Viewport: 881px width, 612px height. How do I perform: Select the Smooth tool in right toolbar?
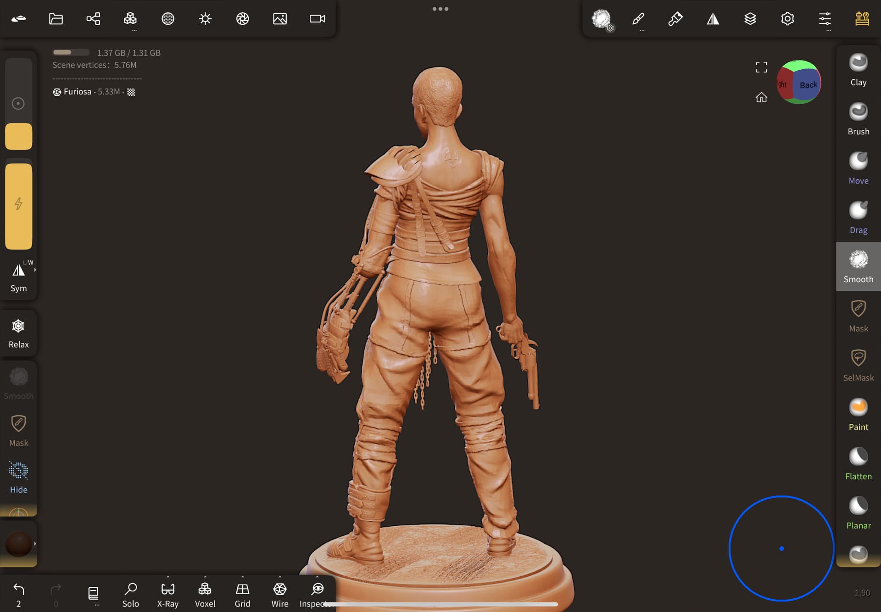pos(859,267)
